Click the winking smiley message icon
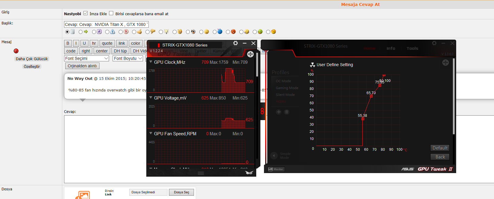Image resolution: width=494 pixels, height=199 pixels. pyautogui.click(x=206, y=32)
